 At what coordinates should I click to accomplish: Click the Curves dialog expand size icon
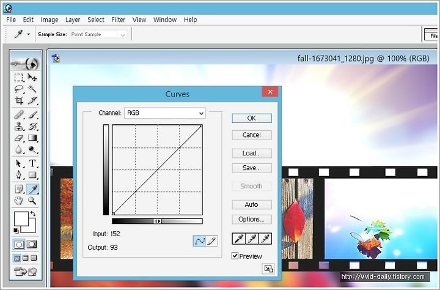tap(268, 269)
